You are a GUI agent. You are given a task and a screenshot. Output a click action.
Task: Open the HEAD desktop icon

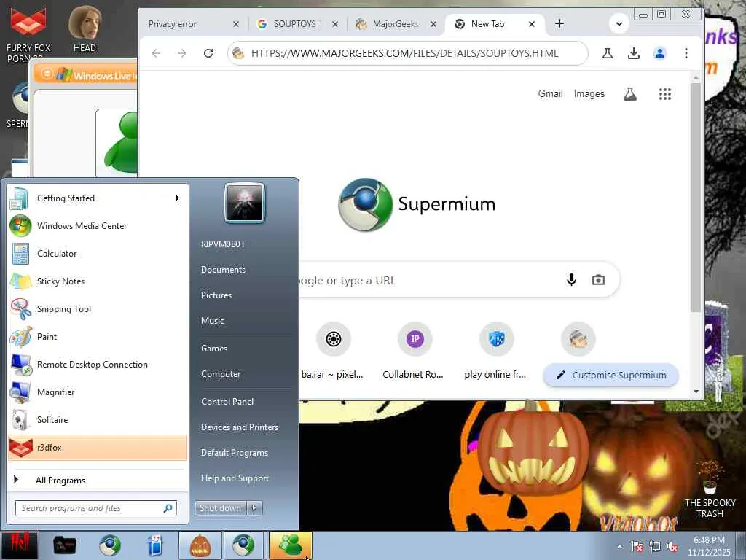pyautogui.click(x=85, y=28)
